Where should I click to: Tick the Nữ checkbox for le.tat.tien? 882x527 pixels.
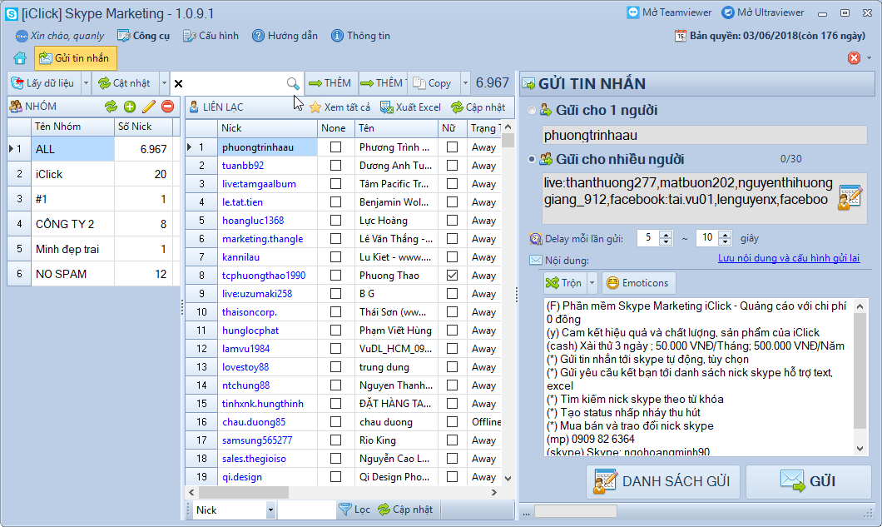[x=452, y=202]
